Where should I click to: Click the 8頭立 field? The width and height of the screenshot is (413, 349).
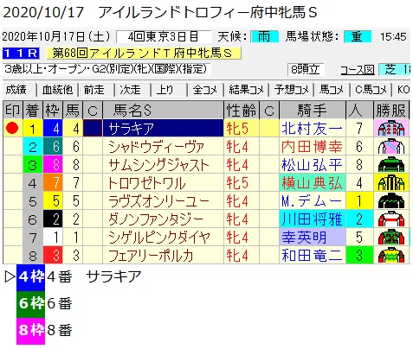point(306,70)
